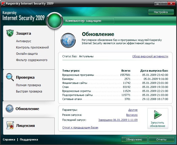Viewport: 177px width, 145px height.
Task: Click the green shield Защита icon
Action: pos(10,33)
